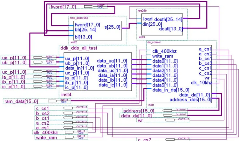Image resolution: width=240 pixels, height=141 pixels.
Task: Select the a_cs1 output pin symbol
Action: (x=68, y=127)
